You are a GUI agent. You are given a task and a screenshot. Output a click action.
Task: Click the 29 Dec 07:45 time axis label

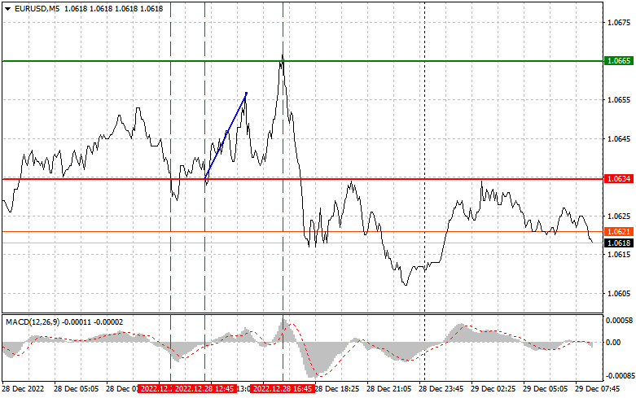(598, 389)
